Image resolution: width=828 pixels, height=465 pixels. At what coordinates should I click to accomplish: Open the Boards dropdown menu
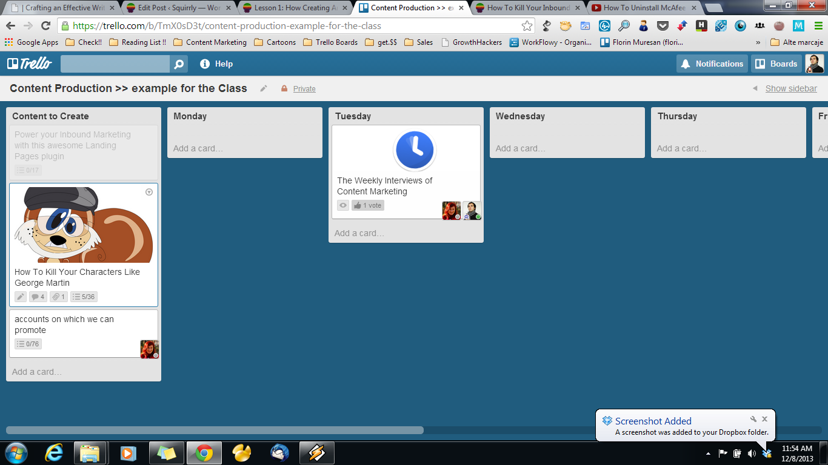click(776, 64)
